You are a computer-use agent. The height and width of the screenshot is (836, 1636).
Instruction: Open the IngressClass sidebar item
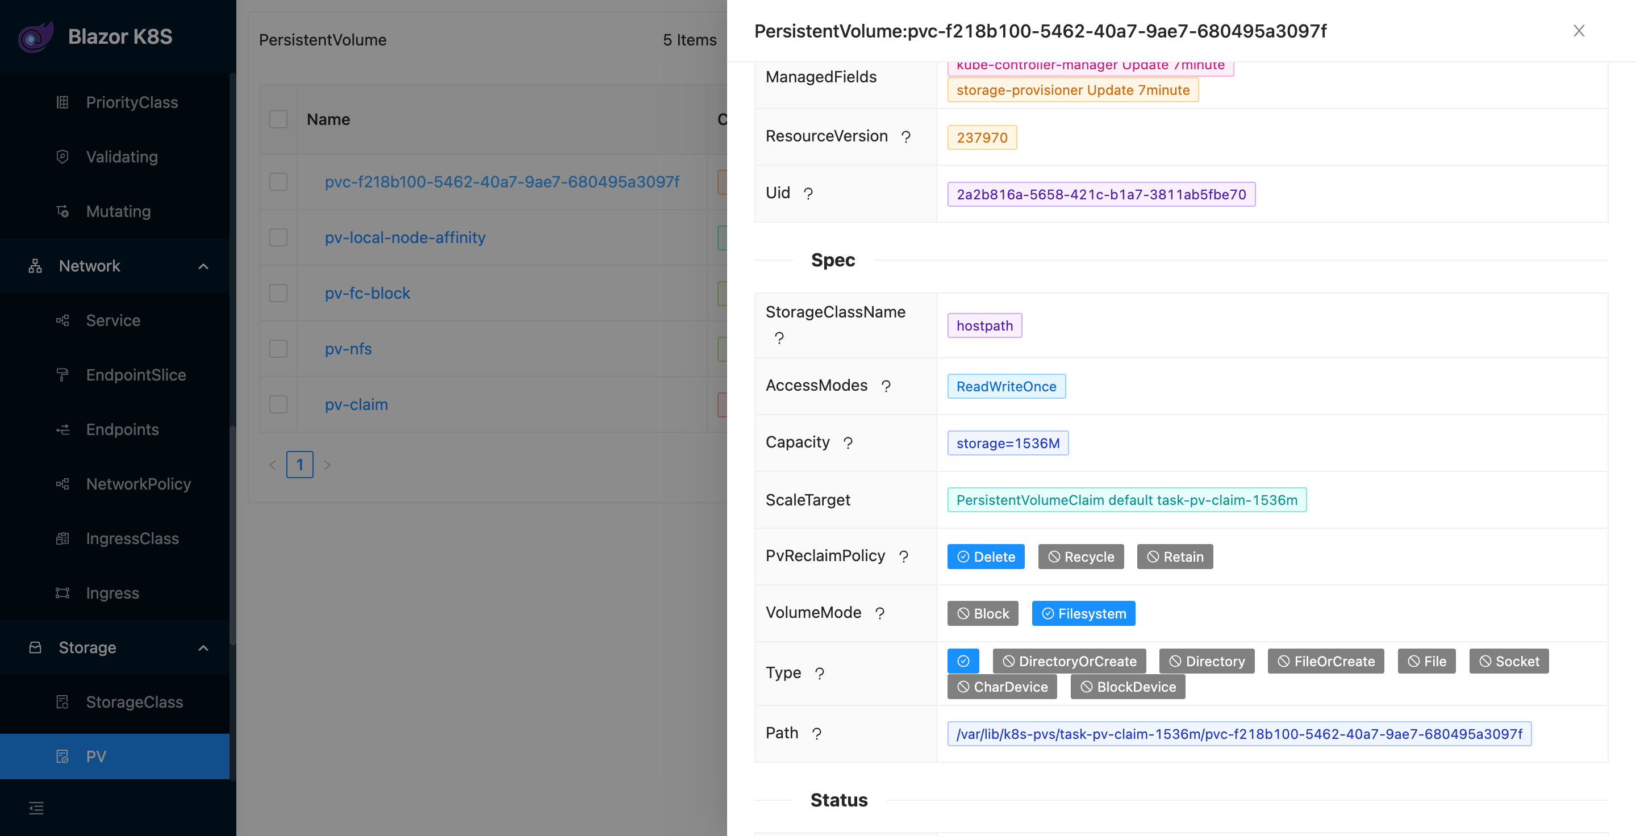(132, 538)
